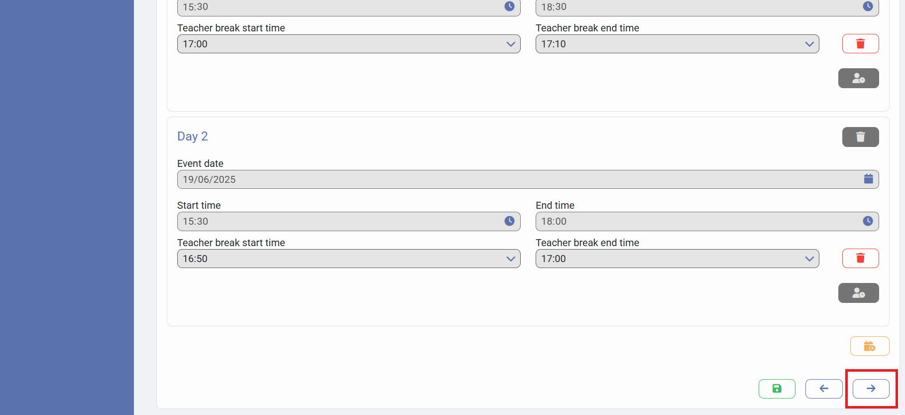Add teacher break for Day 2
This screenshot has width=905, height=415.
(x=858, y=293)
